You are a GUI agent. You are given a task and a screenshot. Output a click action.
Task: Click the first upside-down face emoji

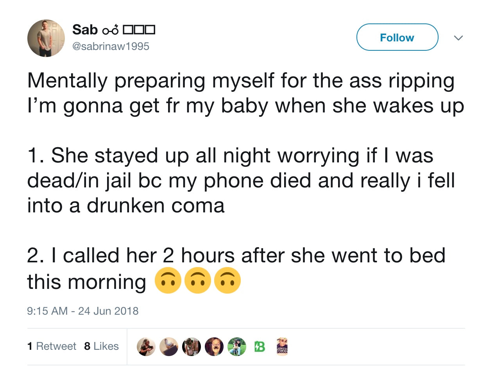click(168, 280)
